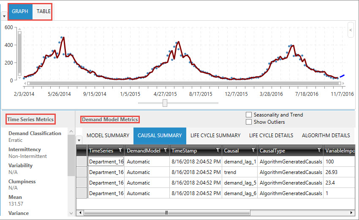Click the chart vertical range scrollbar
Viewport: 359px width, 220px height.
pos(20,54)
